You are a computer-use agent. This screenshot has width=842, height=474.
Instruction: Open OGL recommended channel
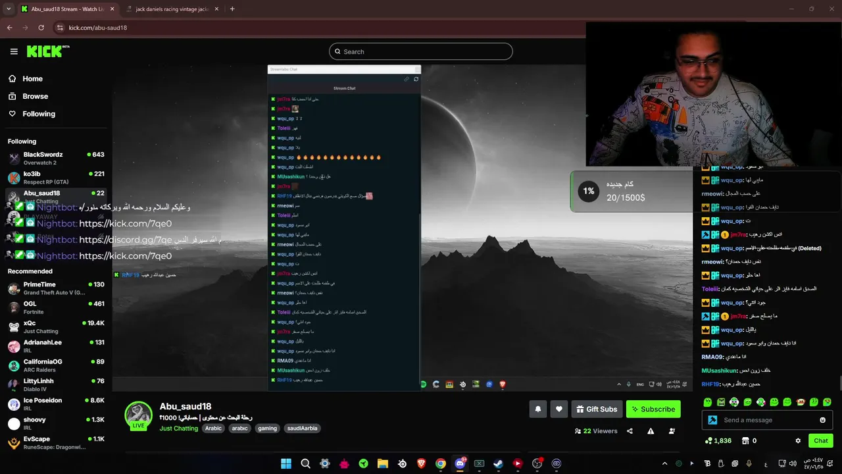(x=55, y=307)
